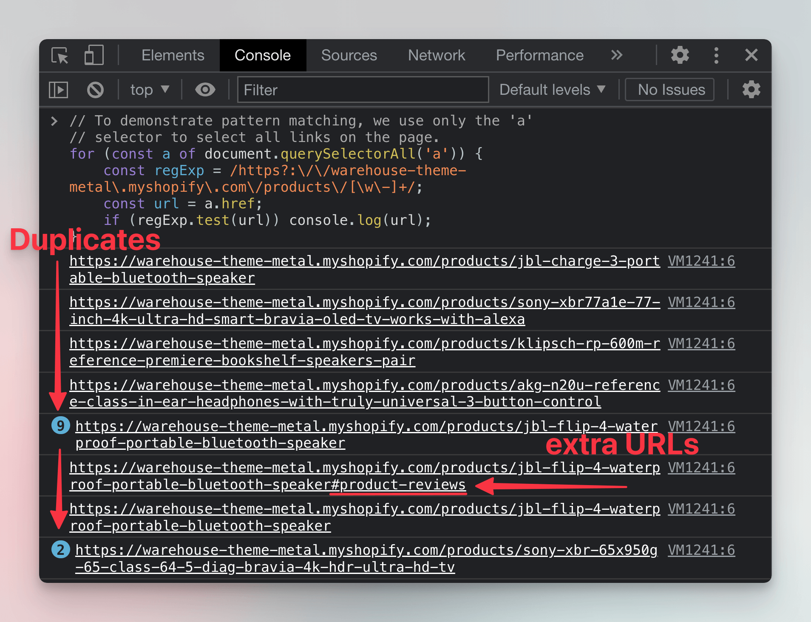Click the VM1241:6 source link on first message

coord(701,261)
